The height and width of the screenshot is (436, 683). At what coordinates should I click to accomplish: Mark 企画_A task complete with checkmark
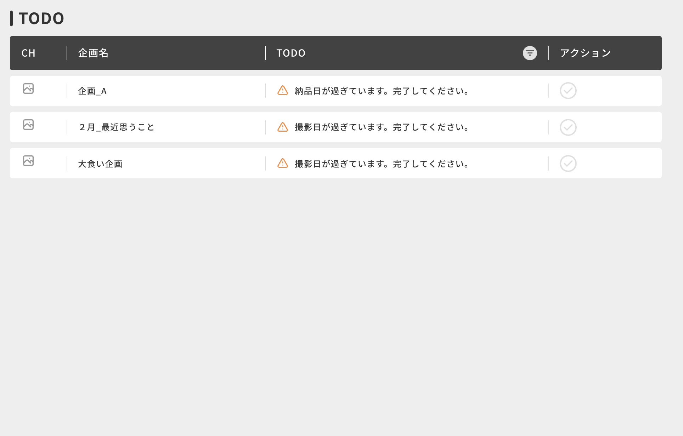[x=568, y=91]
